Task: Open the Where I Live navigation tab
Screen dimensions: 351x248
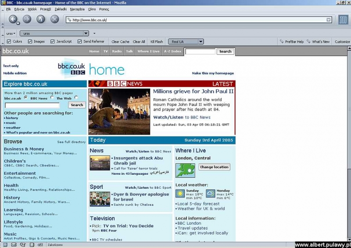Action: point(148,51)
